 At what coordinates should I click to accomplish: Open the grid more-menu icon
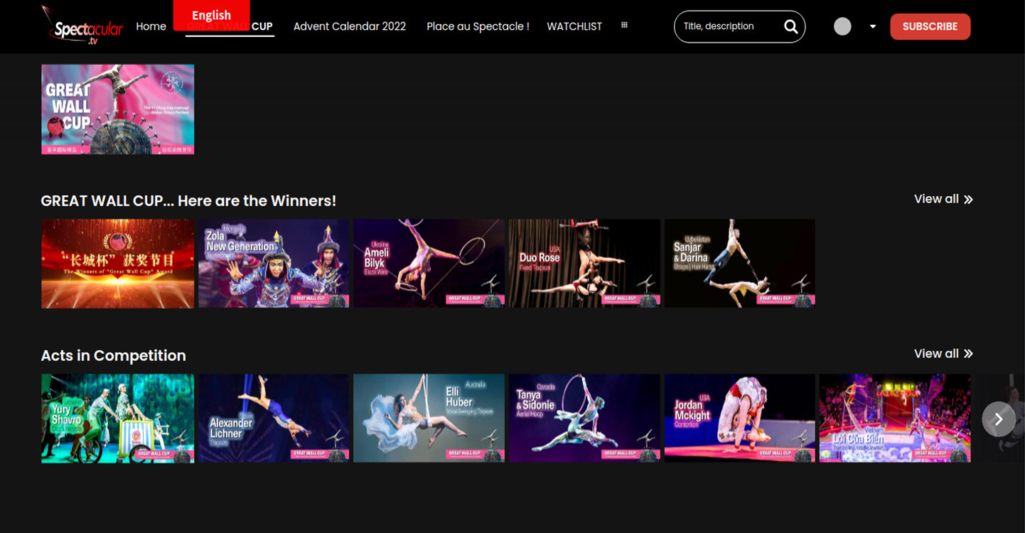[x=624, y=25]
